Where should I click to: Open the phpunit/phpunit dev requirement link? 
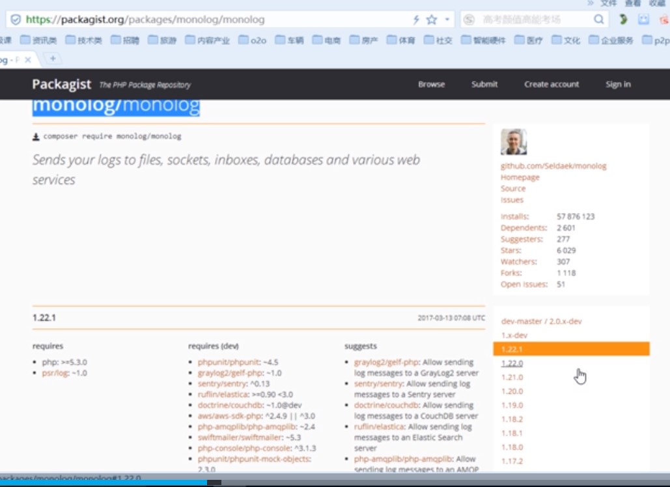click(229, 362)
